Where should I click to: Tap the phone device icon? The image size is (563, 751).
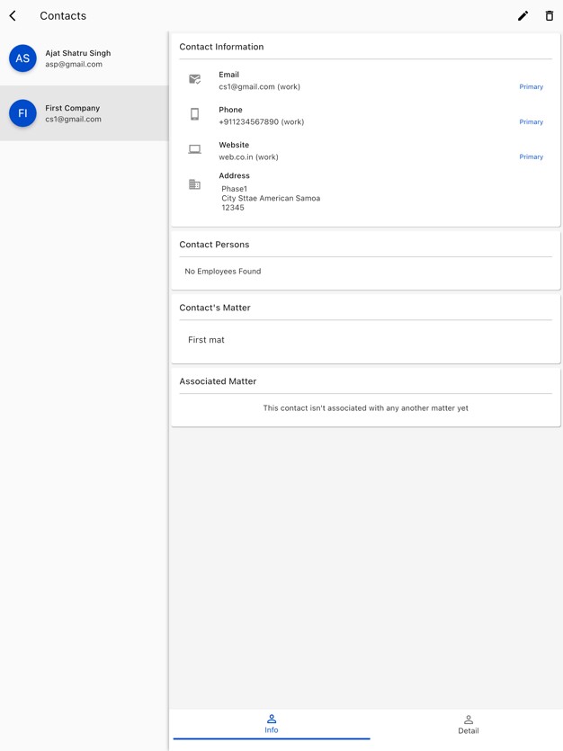194,114
